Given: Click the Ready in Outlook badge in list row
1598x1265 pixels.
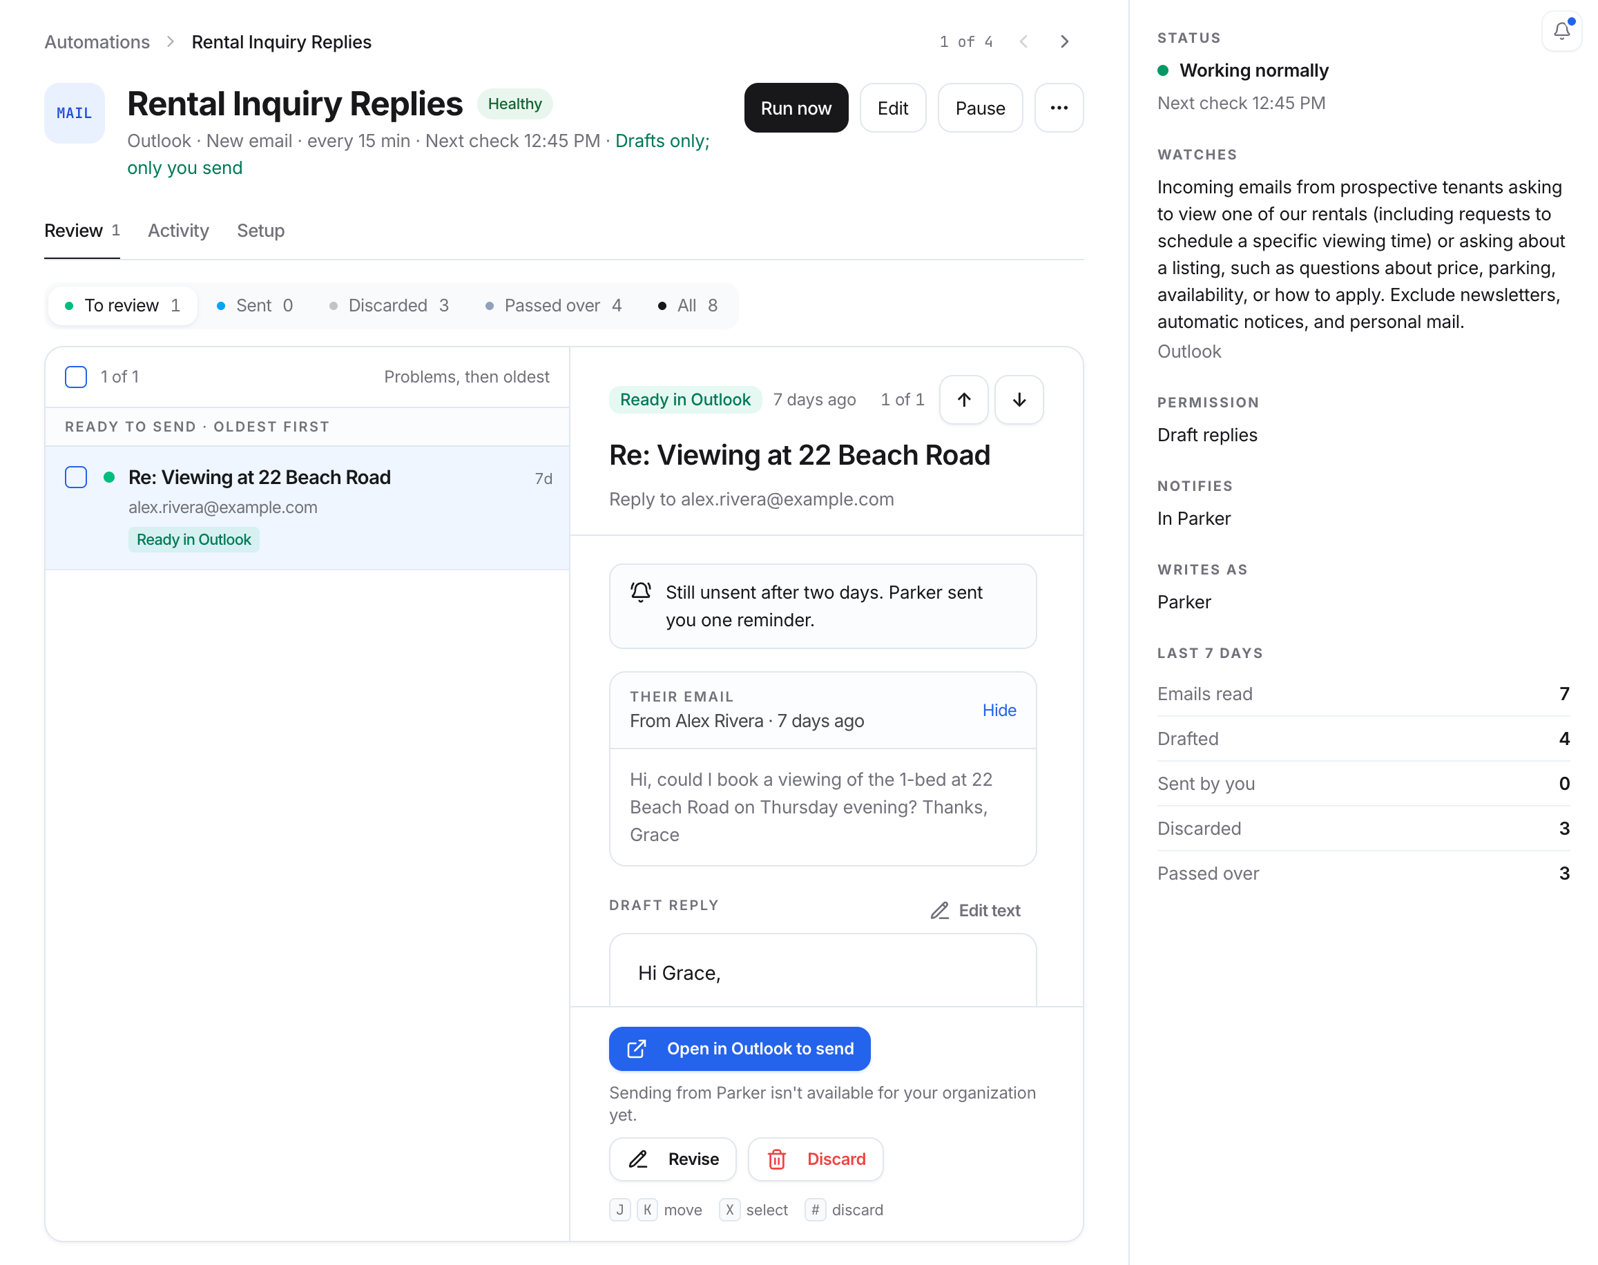Looking at the screenshot, I should [x=194, y=539].
